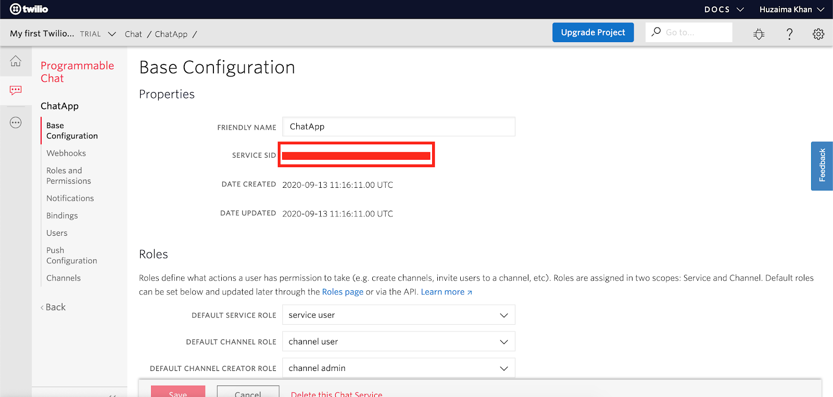Open the ChatApp breadcrumb link
This screenshot has height=397, width=833.
pyautogui.click(x=171, y=34)
